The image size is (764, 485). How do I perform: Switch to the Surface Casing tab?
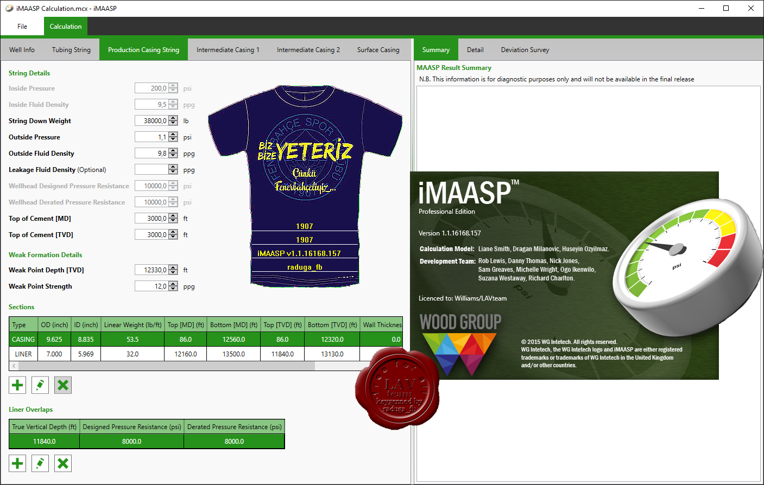pyautogui.click(x=378, y=50)
